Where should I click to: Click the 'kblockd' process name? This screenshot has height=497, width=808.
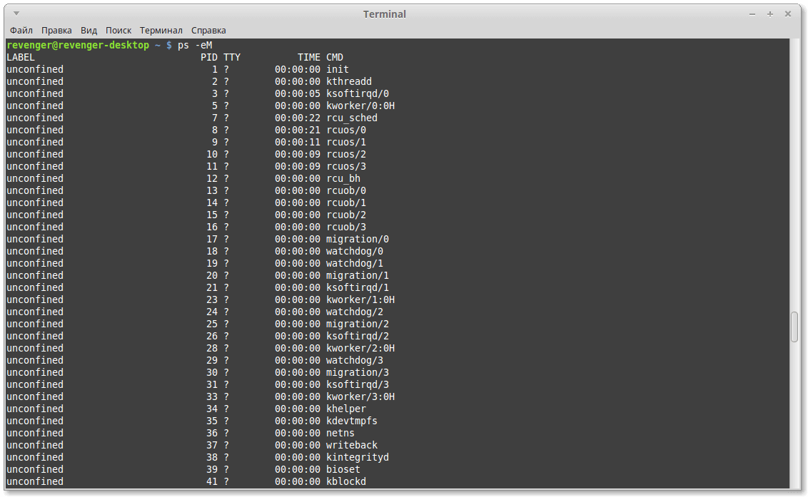tap(346, 481)
